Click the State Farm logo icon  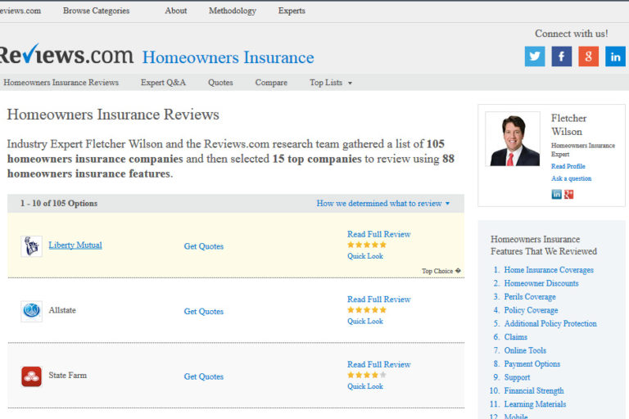point(31,376)
